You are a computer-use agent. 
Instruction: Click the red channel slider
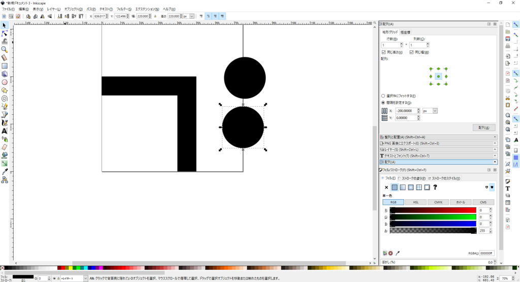click(x=433, y=210)
